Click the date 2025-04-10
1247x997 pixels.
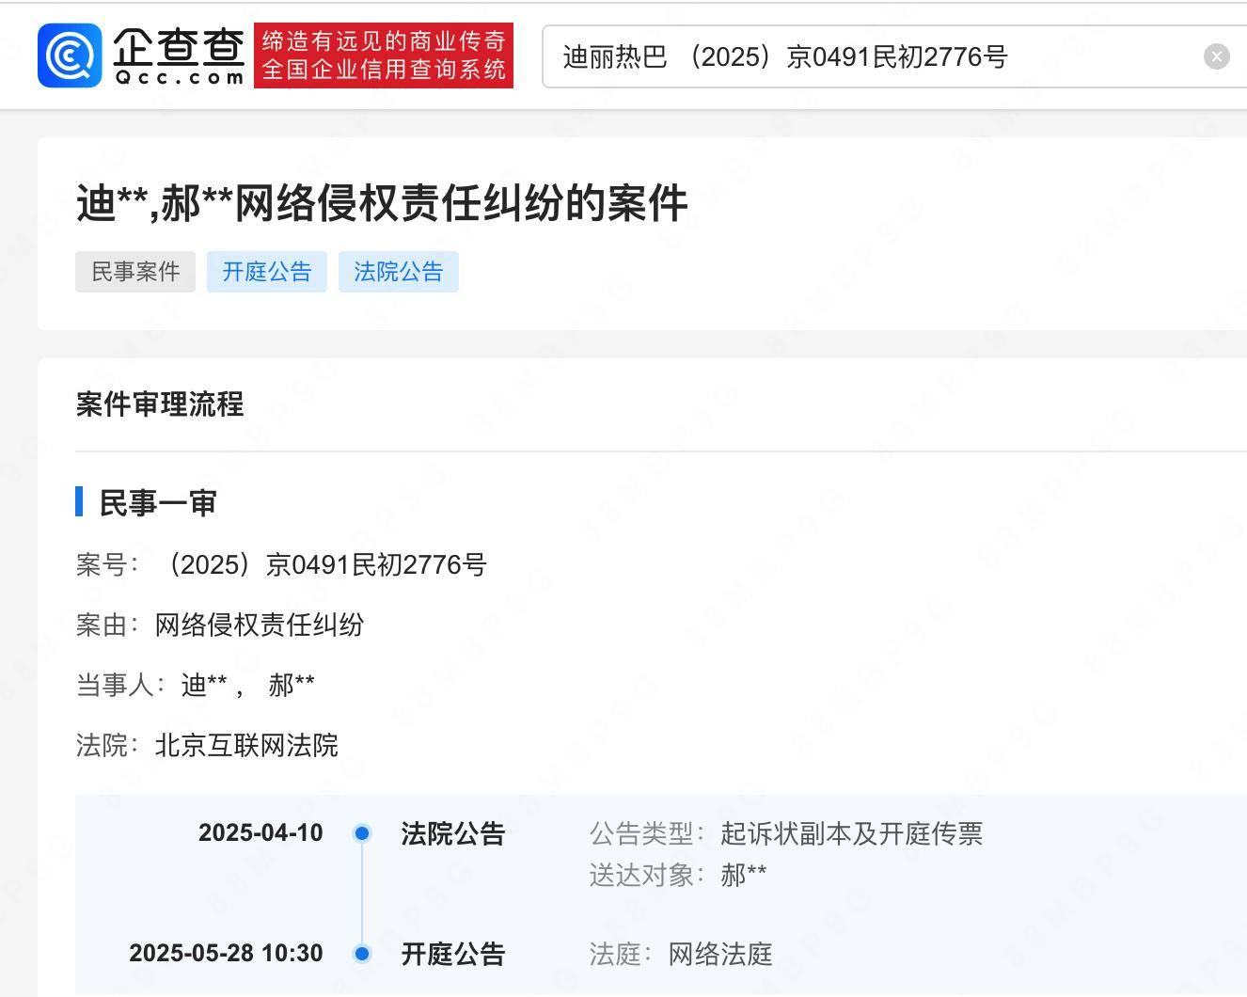coord(260,833)
